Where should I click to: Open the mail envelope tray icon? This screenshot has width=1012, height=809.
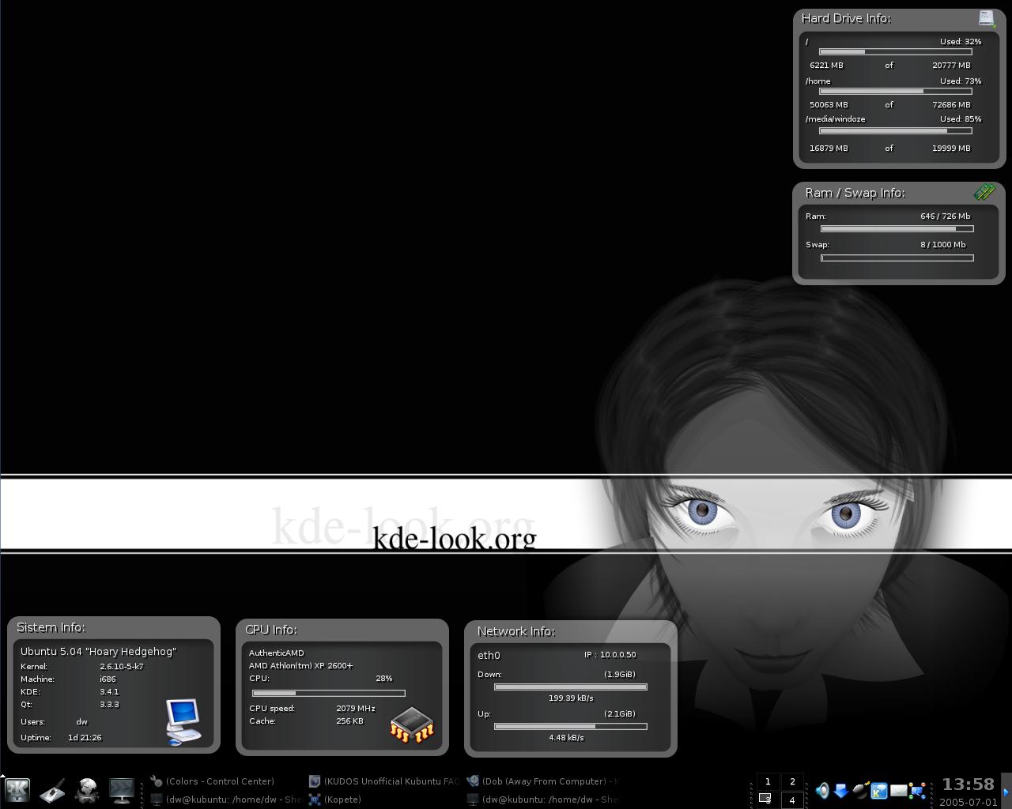click(x=899, y=790)
